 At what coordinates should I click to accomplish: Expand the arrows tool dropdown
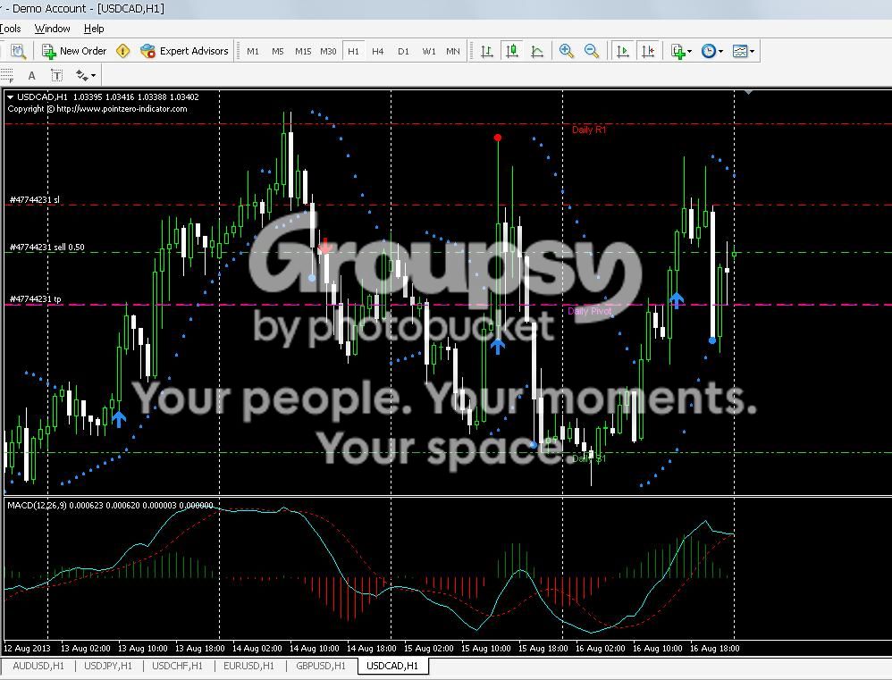click(93, 76)
